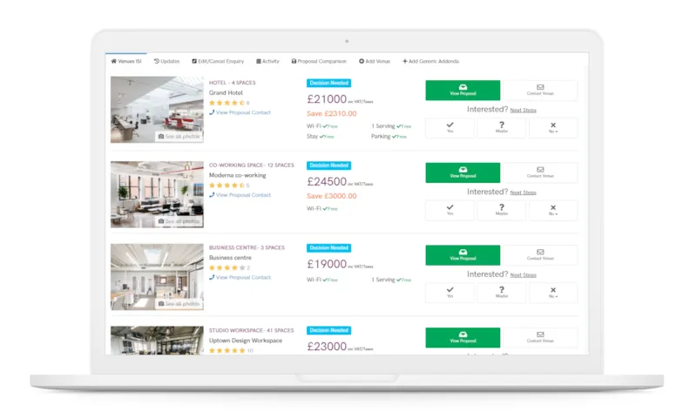Switch to the Updates tab
Screen dimensions: 697x419
tap(166, 61)
